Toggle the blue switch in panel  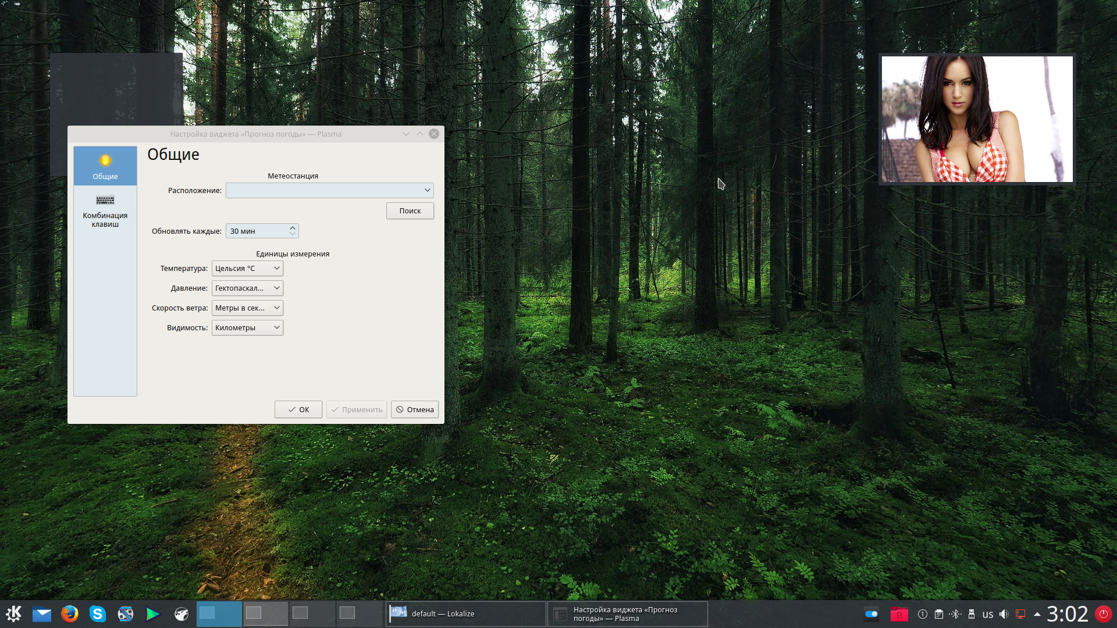[x=871, y=614]
